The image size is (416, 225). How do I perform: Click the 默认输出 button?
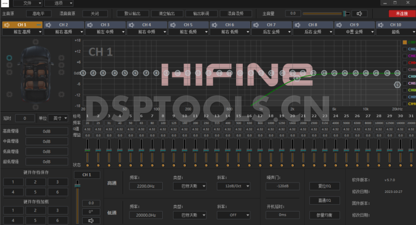(133, 13)
